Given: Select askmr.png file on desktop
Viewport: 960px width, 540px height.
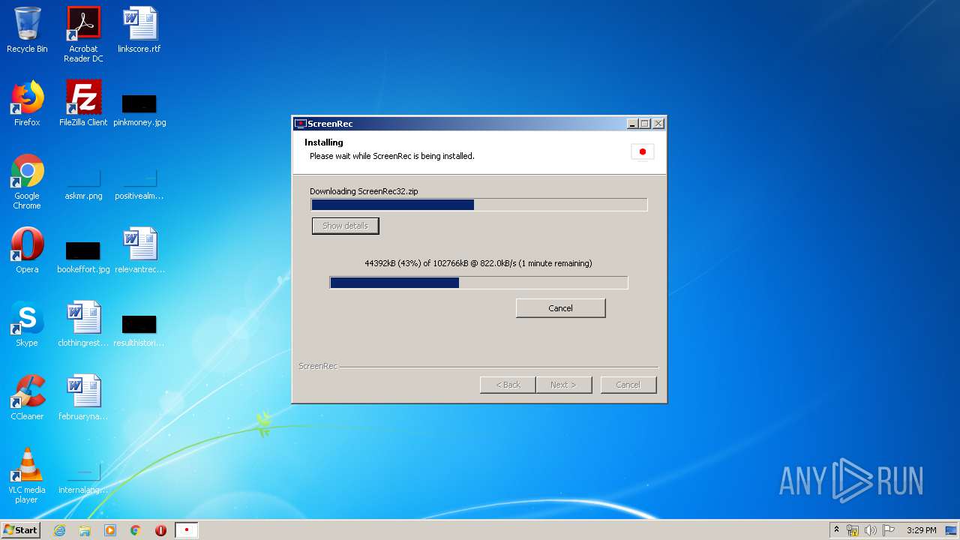Looking at the screenshot, I should tap(83, 184).
